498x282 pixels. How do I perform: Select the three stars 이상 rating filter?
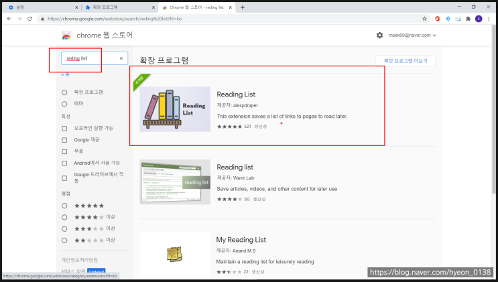(64, 229)
